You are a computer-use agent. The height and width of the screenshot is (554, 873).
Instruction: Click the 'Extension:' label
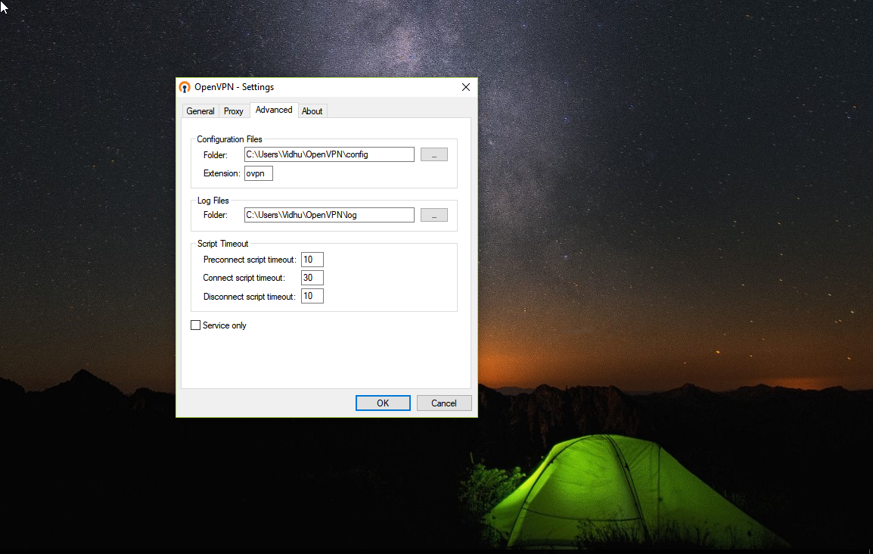pyautogui.click(x=222, y=173)
